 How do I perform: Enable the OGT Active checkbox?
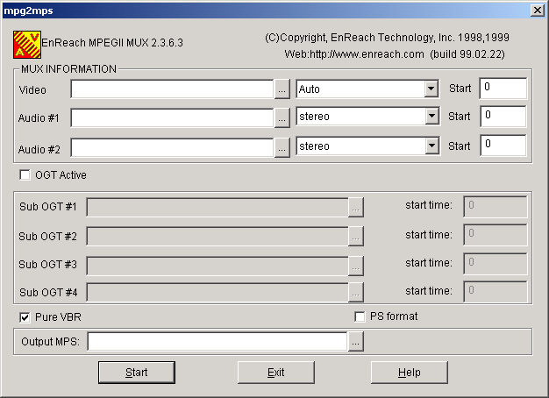(24, 174)
